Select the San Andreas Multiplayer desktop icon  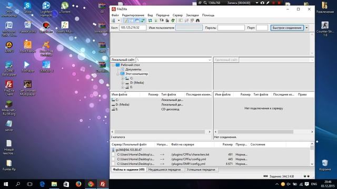27,88
